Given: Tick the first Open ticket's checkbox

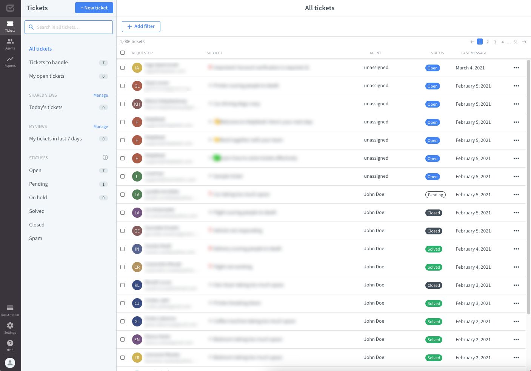Looking at the screenshot, I should (122, 68).
